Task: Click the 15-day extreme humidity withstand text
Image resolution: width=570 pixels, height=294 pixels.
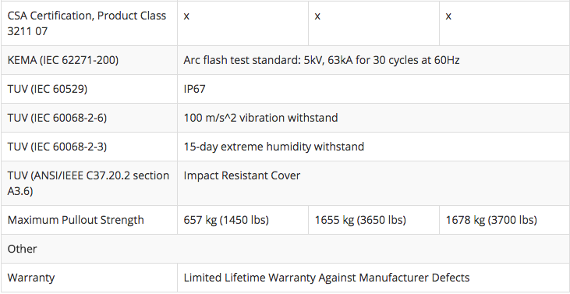Action: click(x=274, y=147)
